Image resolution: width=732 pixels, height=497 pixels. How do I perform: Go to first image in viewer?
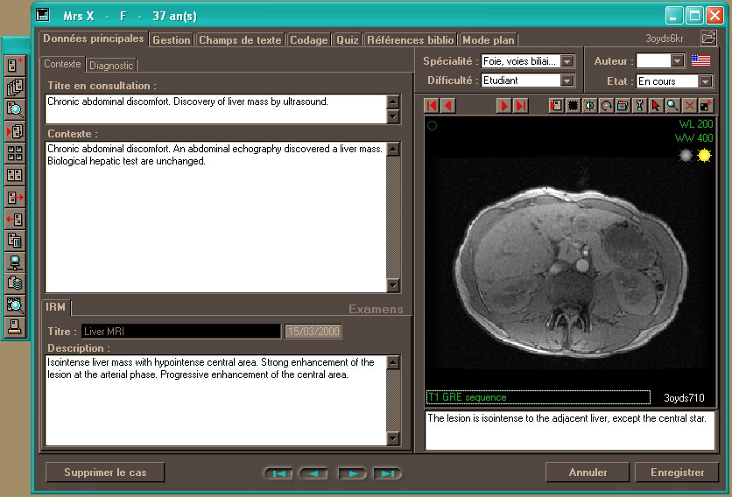(x=432, y=106)
